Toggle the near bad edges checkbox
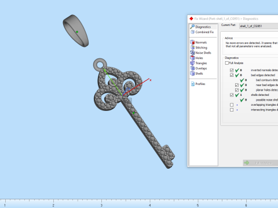The width and height of the screenshot is (278, 208). tap(237, 85)
